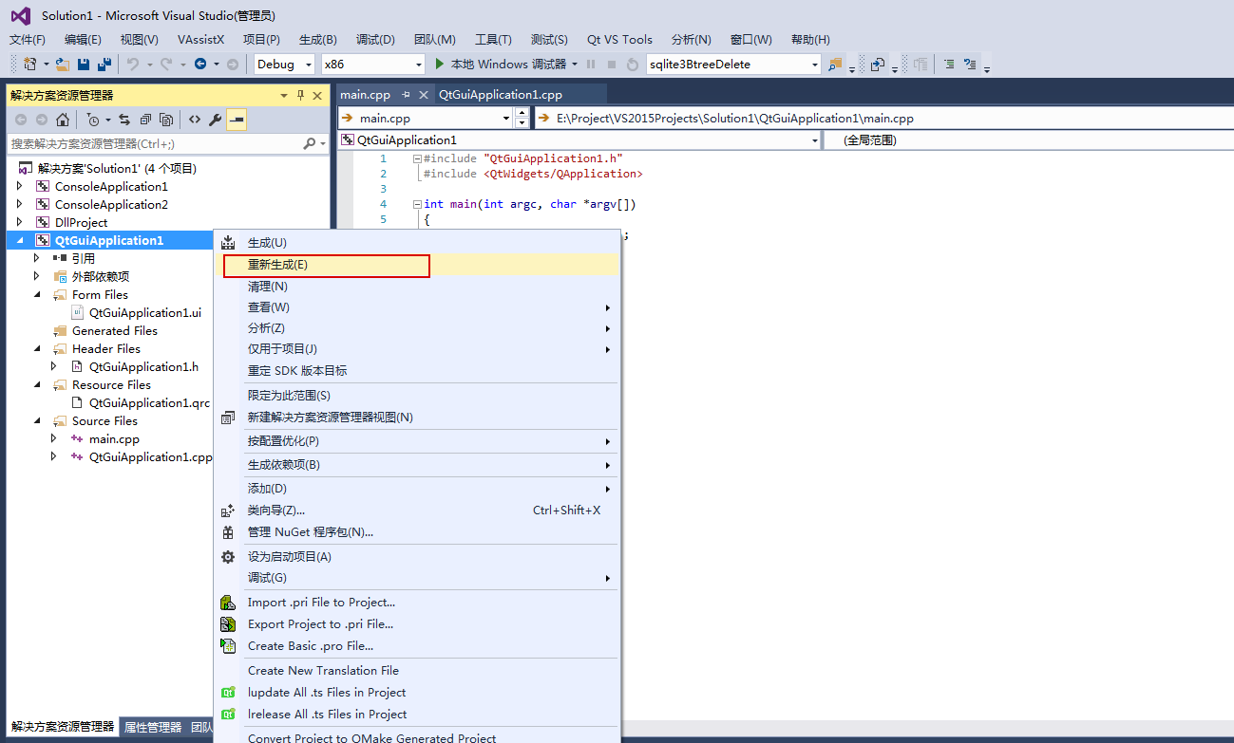Expand the DllProject tree node
The width and height of the screenshot is (1234, 743).
click(20, 223)
